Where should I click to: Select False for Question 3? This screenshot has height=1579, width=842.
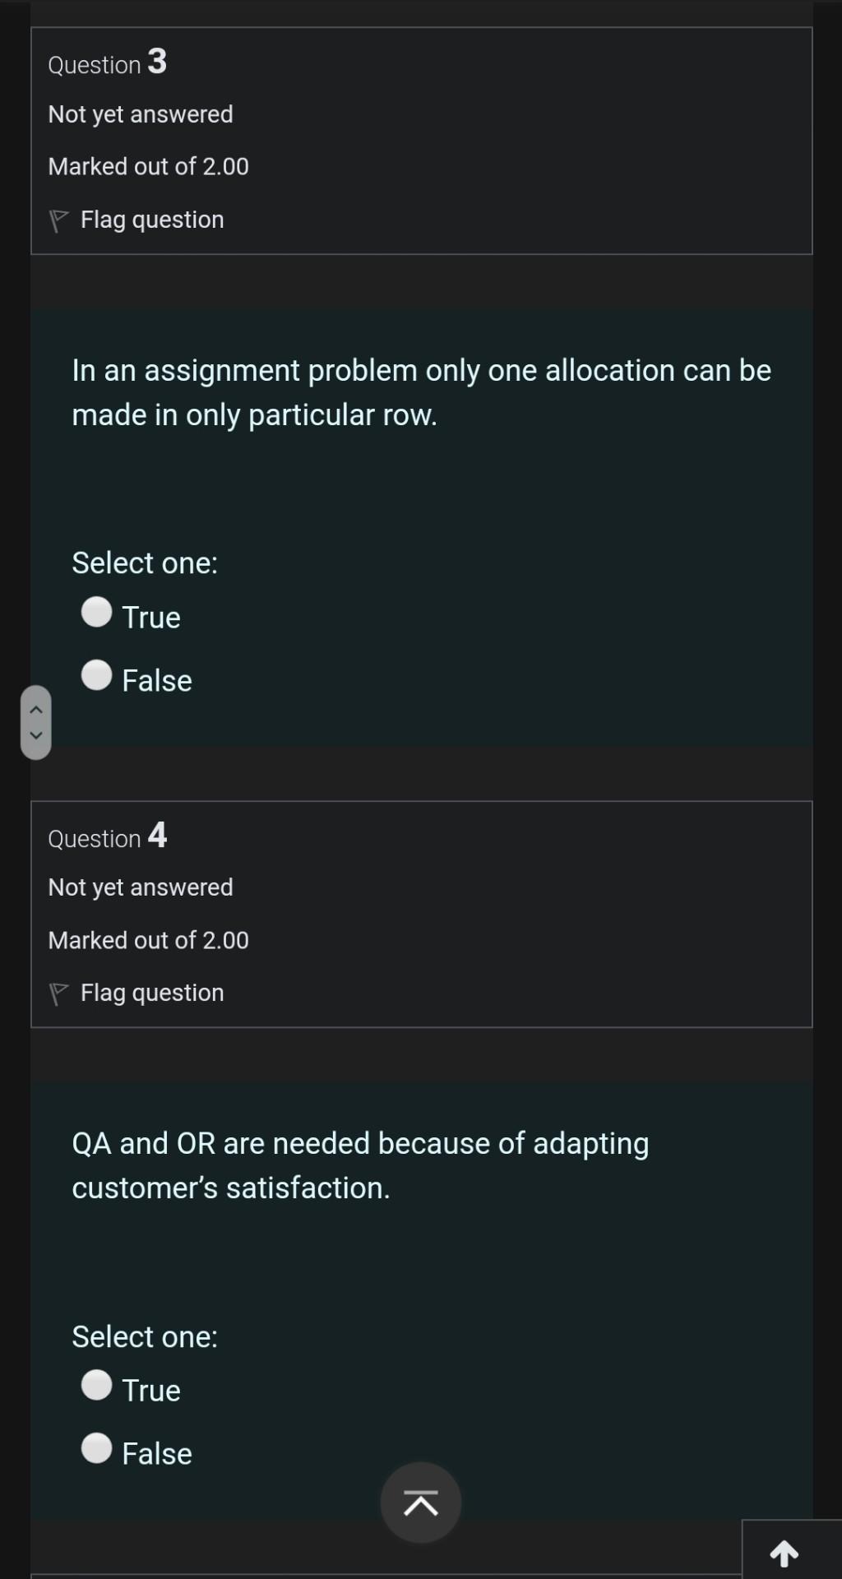tap(96, 675)
